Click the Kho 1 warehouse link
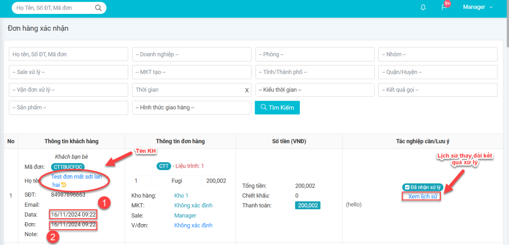This screenshot has width=509, height=245. pos(182,196)
